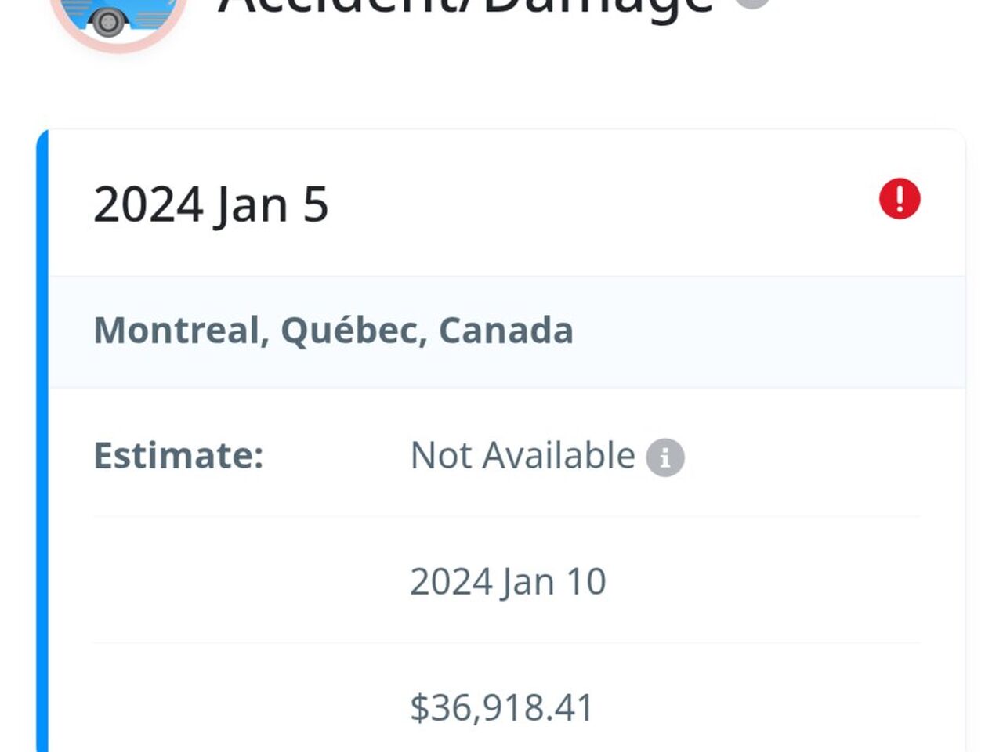The width and height of the screenshot is (1003, 752).
Task: Click the $36,918.41 amount
Action: pos(501,707)
